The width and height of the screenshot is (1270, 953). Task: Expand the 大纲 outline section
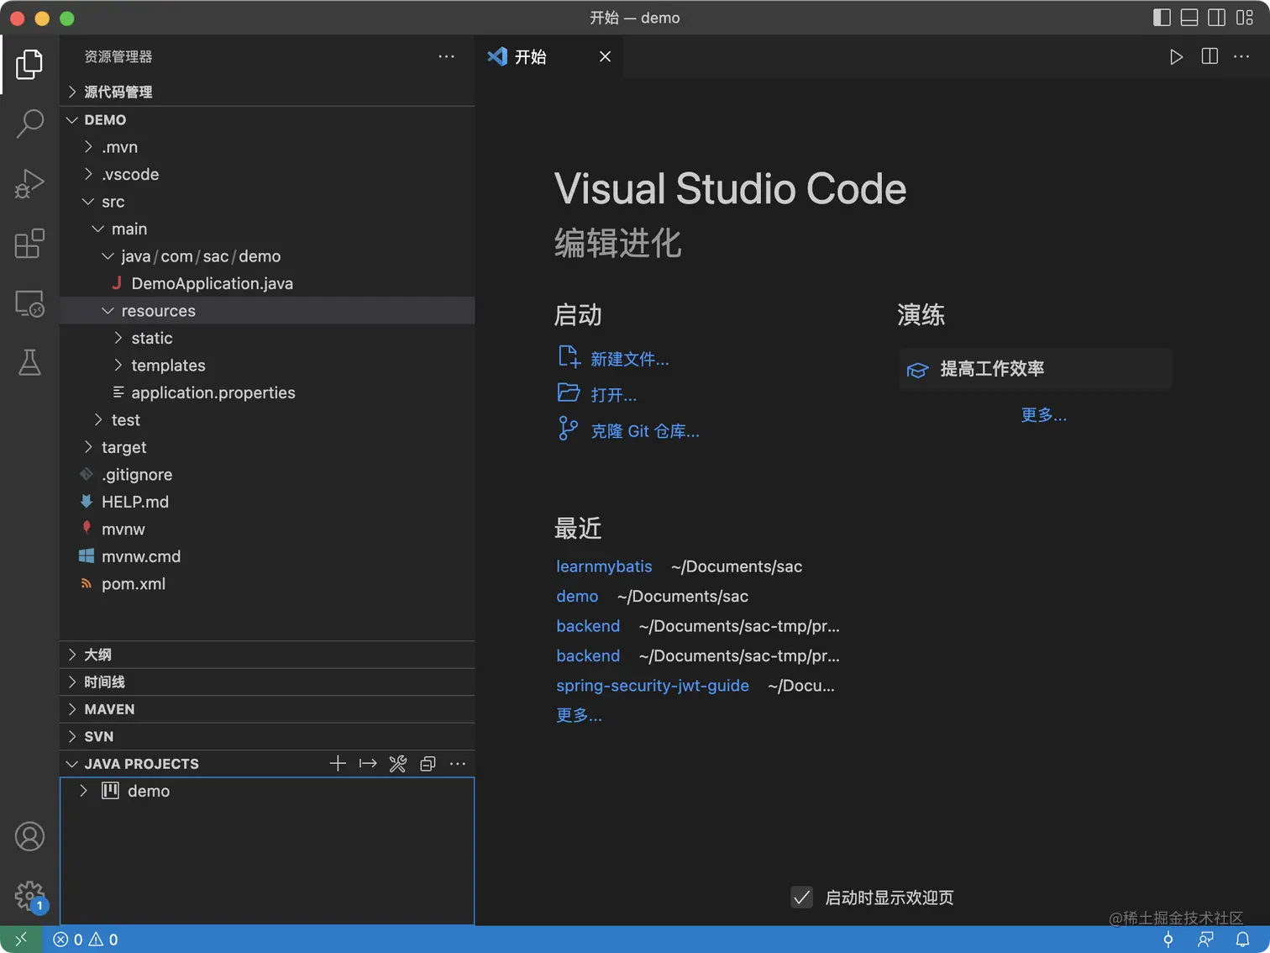(267, 655)
